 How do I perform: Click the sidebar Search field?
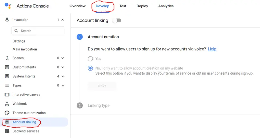[38, 31]
